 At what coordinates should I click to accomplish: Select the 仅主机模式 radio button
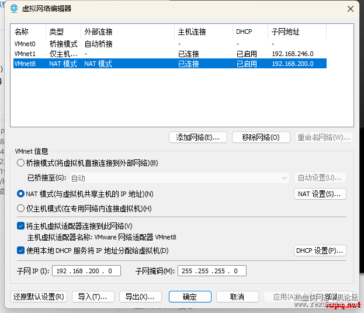point(20,208)
